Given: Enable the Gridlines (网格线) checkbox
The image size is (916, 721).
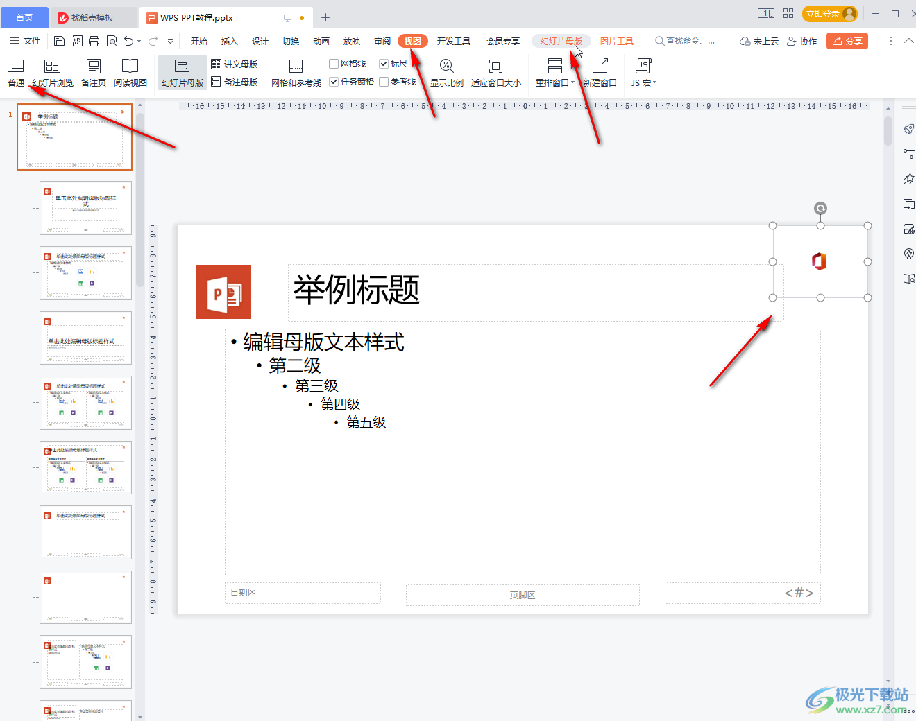Looking at the screenshot, I should 334,64.
